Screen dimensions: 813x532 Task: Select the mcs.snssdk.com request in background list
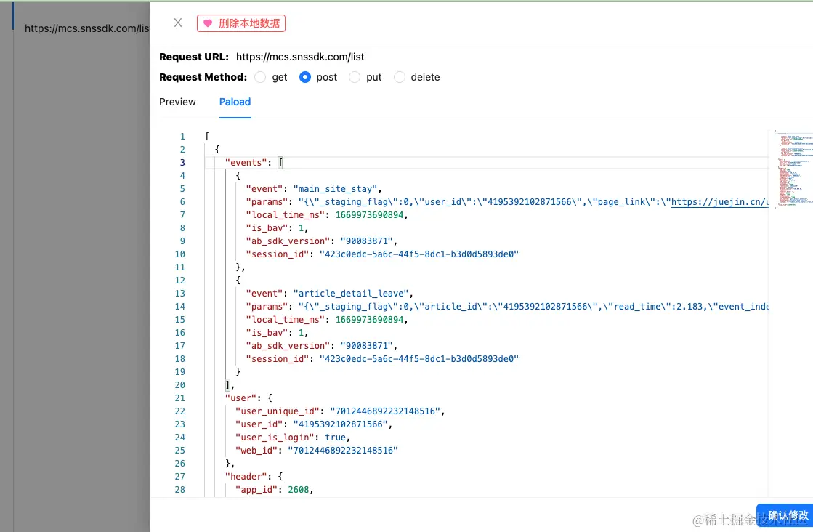(86, 29)
